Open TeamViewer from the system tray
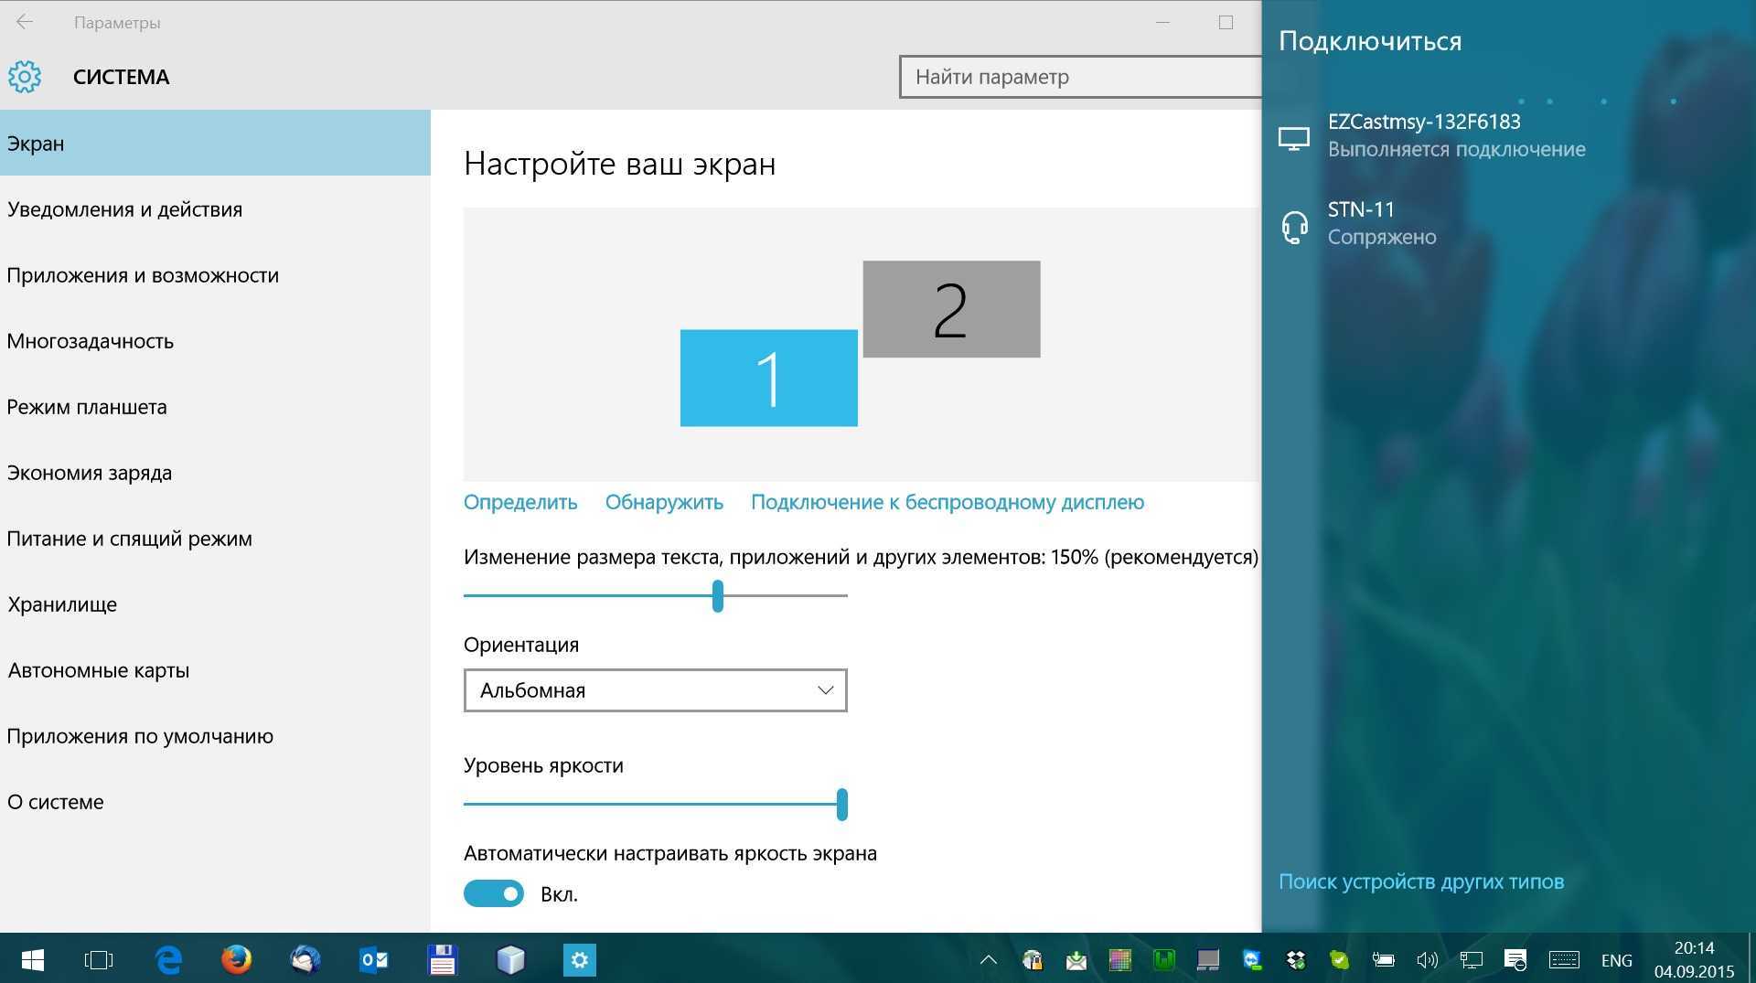 click(x=1252, y=960)
